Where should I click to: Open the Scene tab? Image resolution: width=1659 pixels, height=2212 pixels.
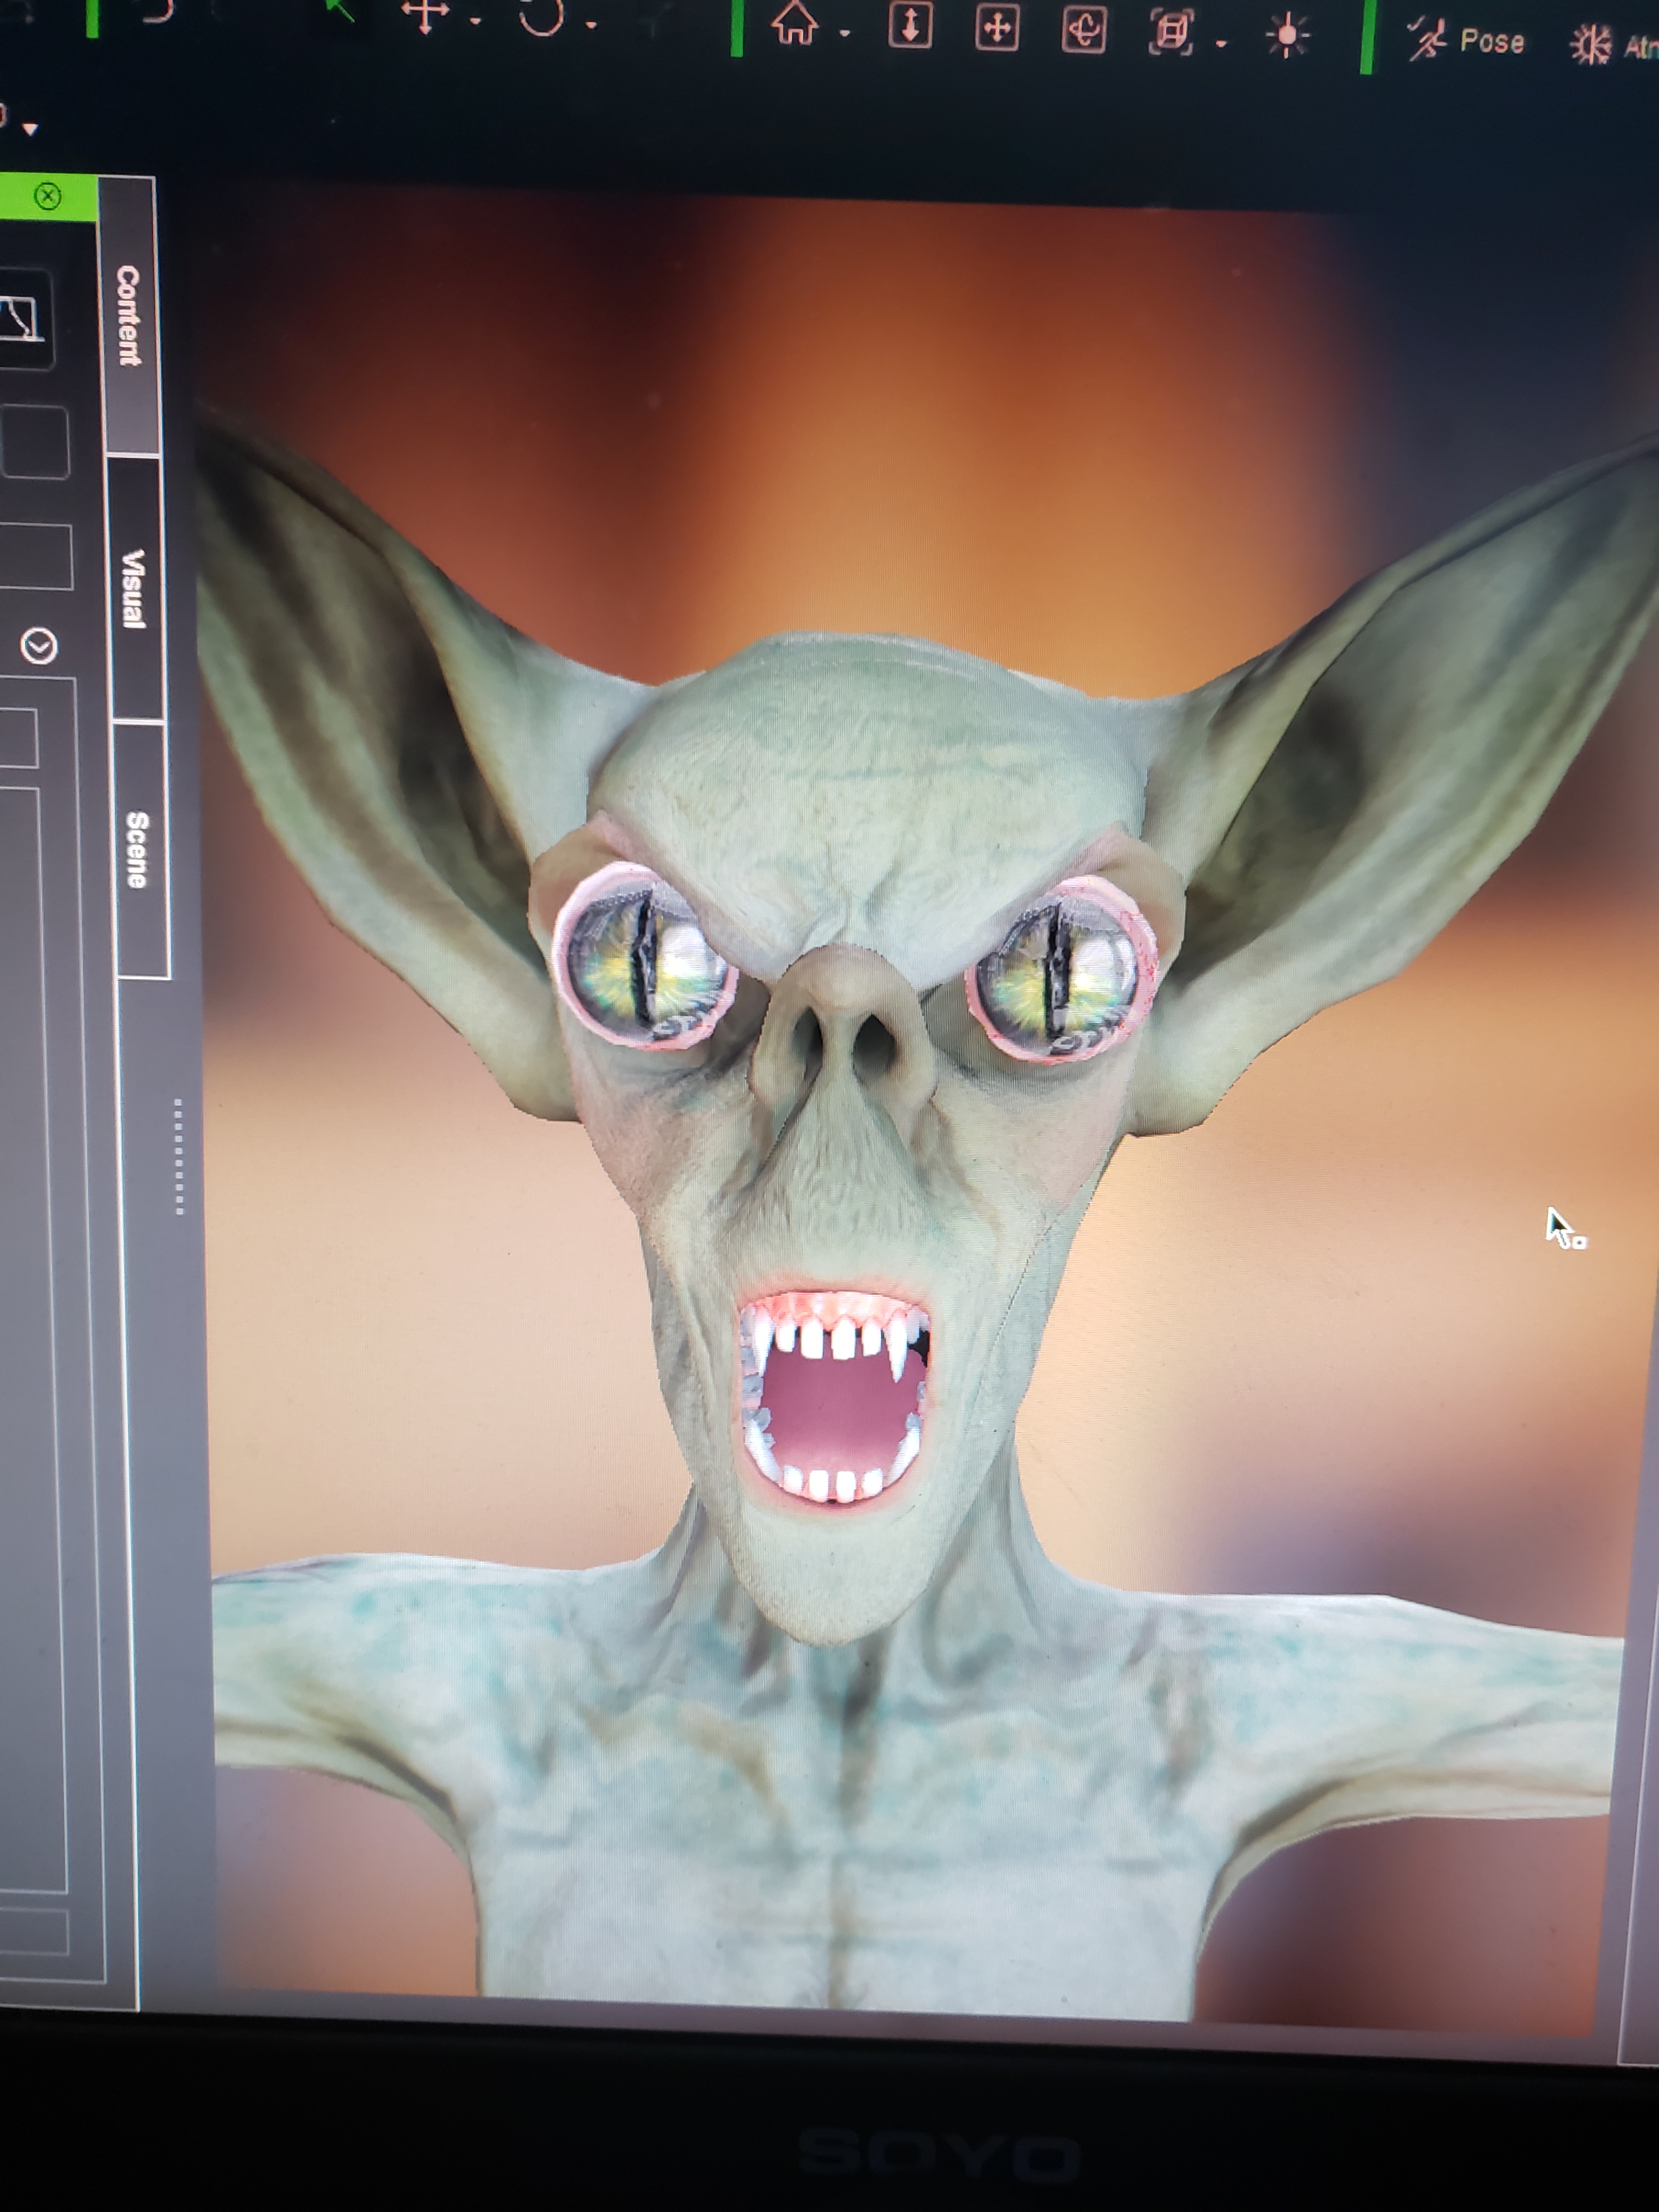pos(138,849)
